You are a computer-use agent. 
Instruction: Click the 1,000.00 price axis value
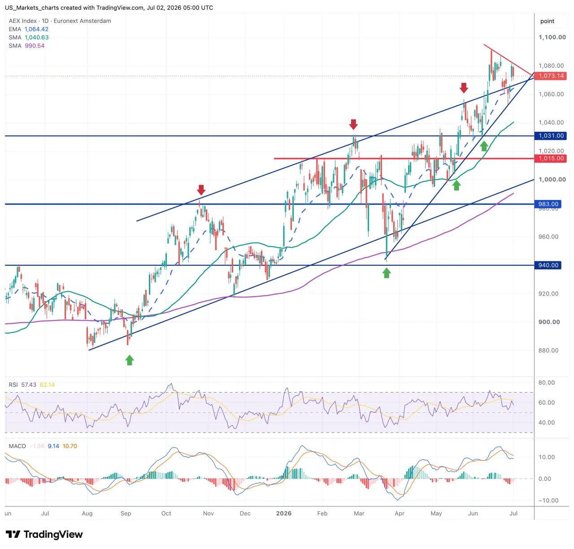tap(552, 179)
